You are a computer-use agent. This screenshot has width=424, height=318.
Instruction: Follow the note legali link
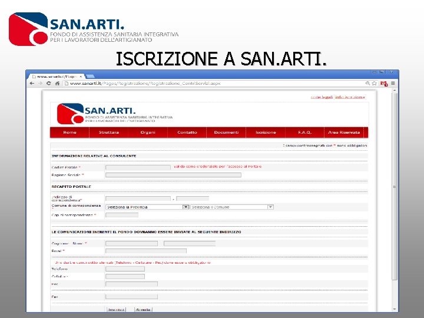(322, 97)
